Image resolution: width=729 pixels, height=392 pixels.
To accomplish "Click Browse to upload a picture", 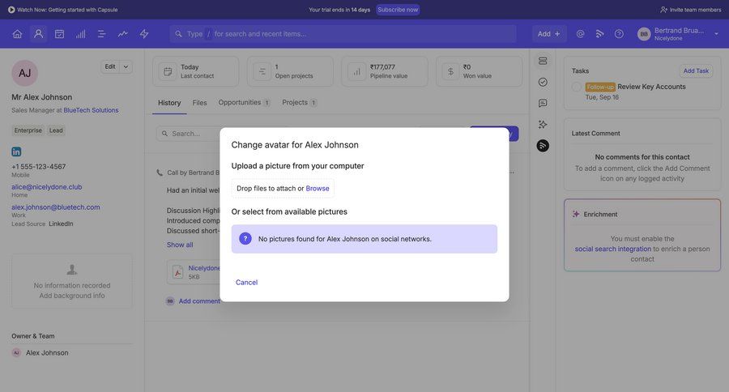I will [318, 189].
